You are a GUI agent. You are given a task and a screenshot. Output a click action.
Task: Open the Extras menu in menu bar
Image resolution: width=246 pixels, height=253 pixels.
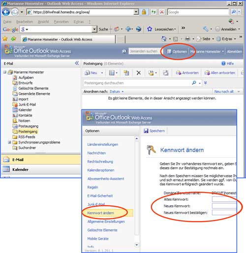pyautogui.click(x=79, y=22)
